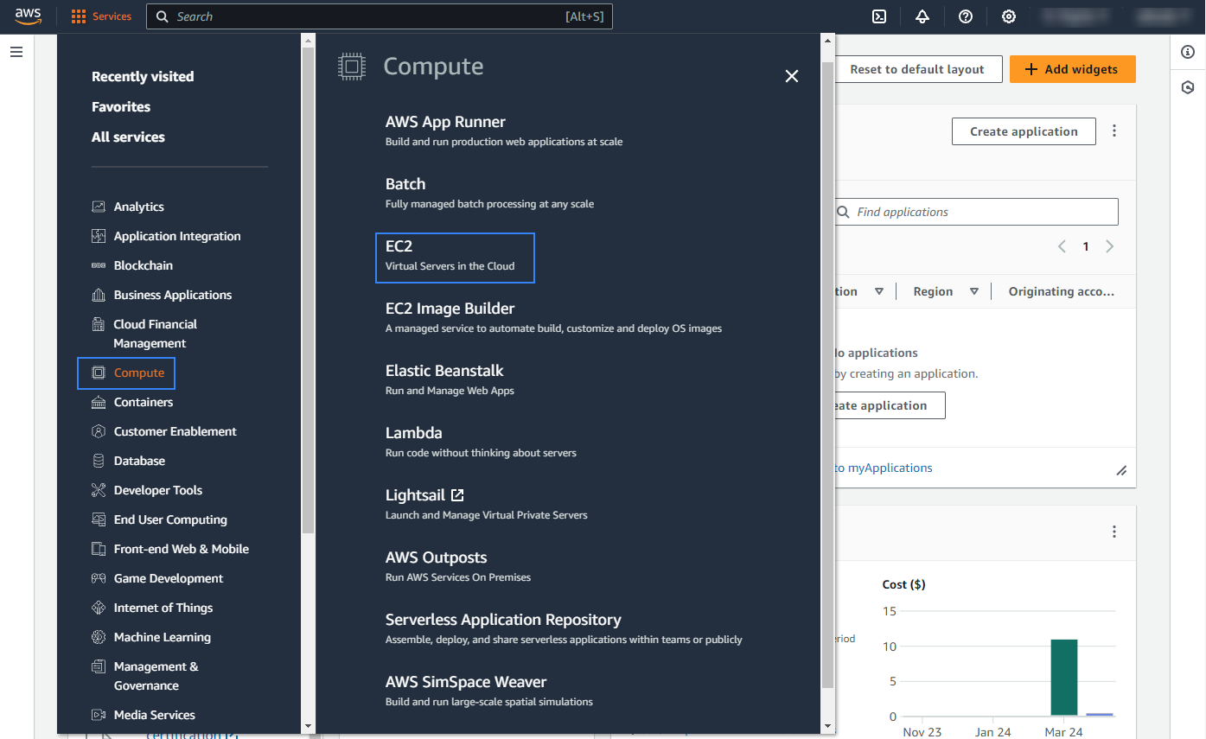Image resolution: width=1206 pixels, height=739 pixels.
Task: Close the Compute services panel
Action: (x=791, y=76)
